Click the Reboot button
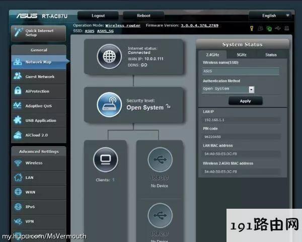This screenshot has height=242, width=302. click(x=143, y=16)
